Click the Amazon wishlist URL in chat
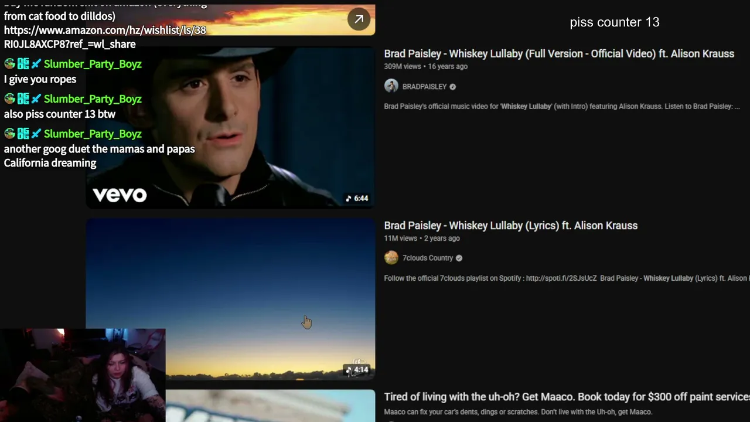 105,37
